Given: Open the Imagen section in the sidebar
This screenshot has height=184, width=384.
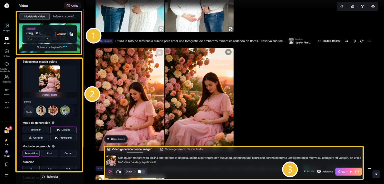Looking at the screenshot, I should click(7, 27).
